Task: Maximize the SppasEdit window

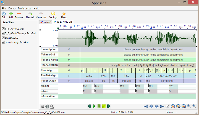Action: [x=185, y=2]
